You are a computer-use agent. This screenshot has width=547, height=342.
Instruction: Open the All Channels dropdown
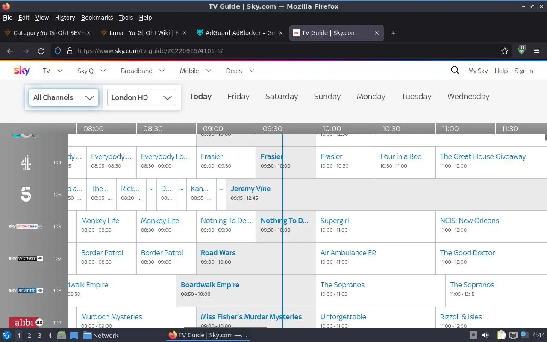tap(64, 97)
